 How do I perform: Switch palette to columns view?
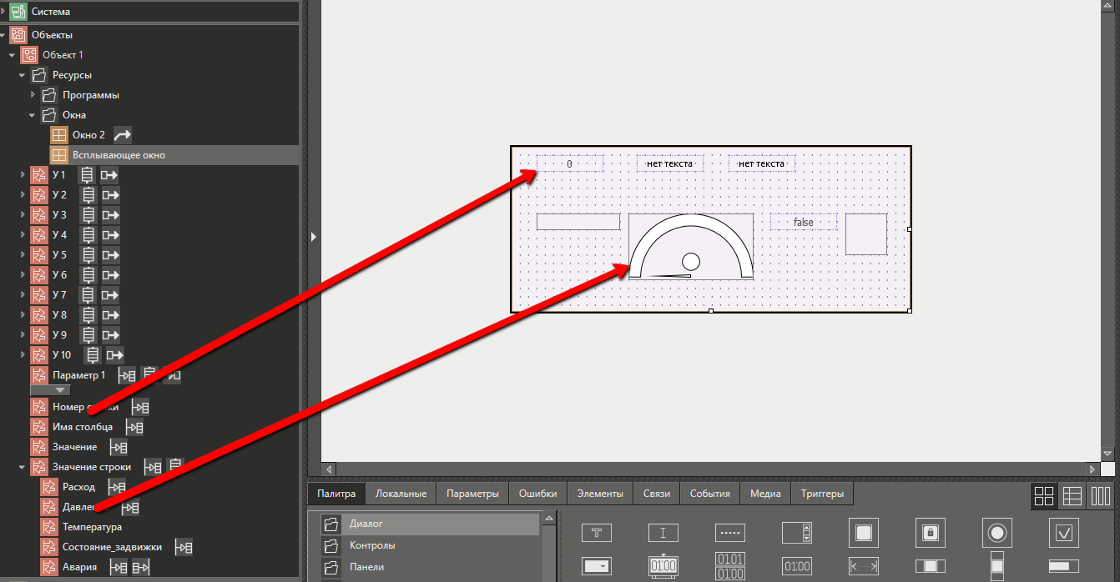click(x=1100, y=495)
